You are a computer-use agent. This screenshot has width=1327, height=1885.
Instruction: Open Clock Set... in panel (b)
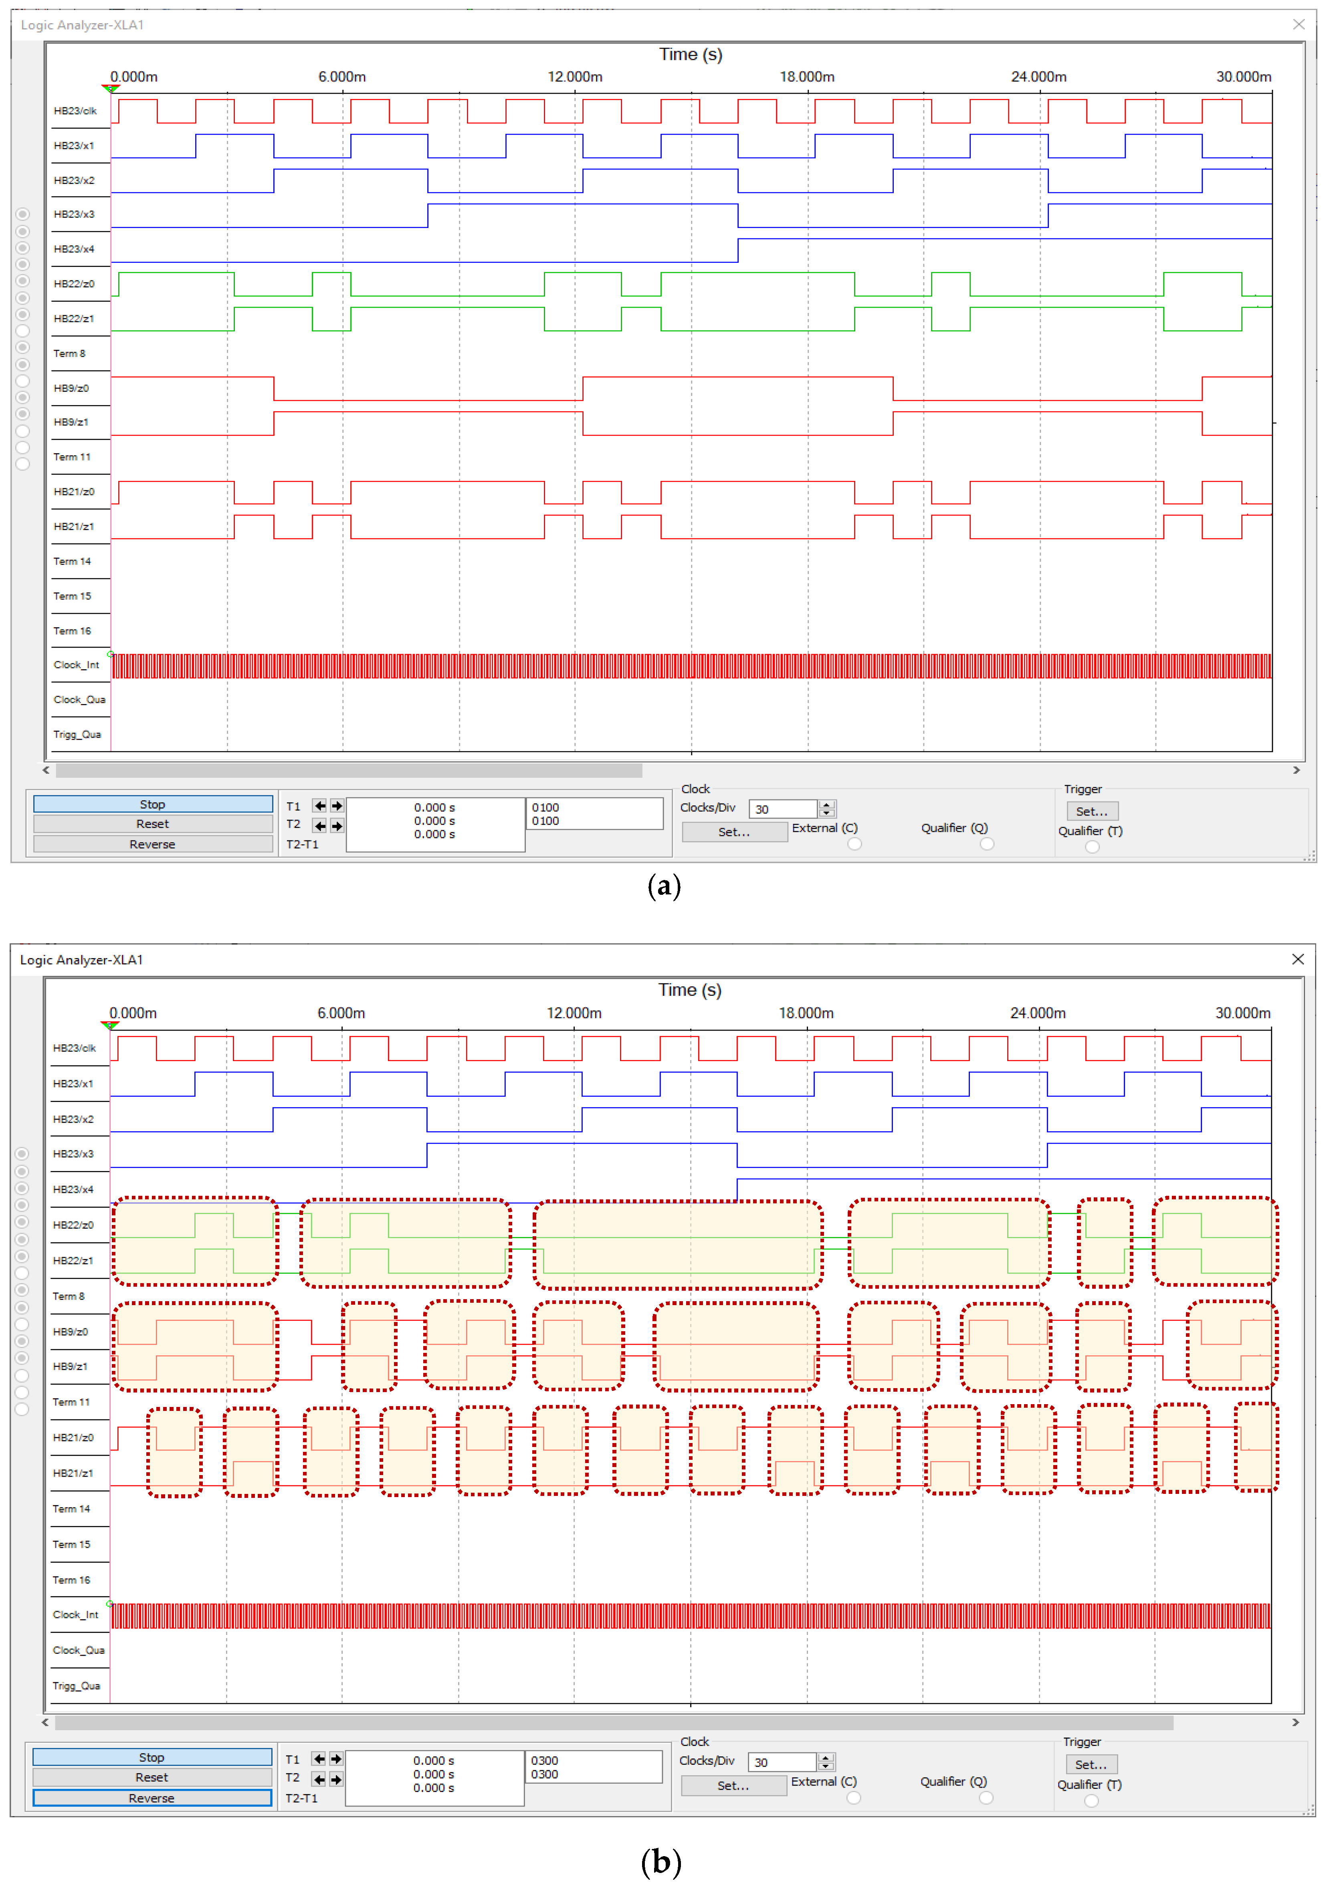pyautogui.click(x=733, y=1786)
